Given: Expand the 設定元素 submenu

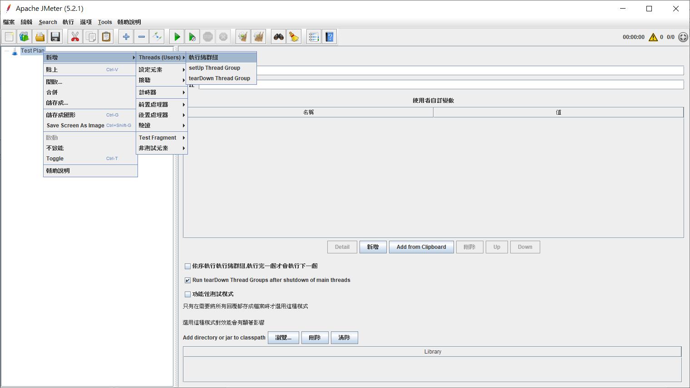Looking at the screenshot, I should click(x=162, y=70).
